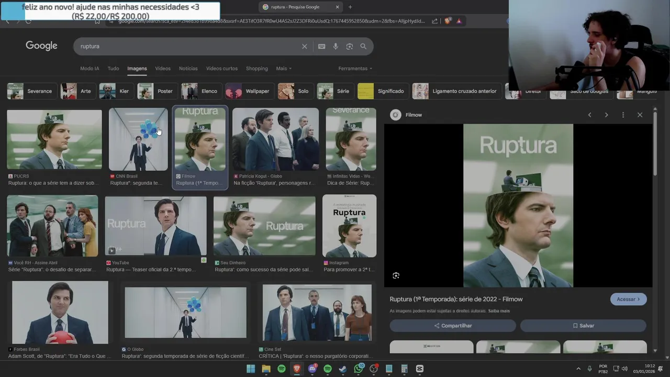
Task: Go to the next image in the preview panel
Action: point(606,115)
